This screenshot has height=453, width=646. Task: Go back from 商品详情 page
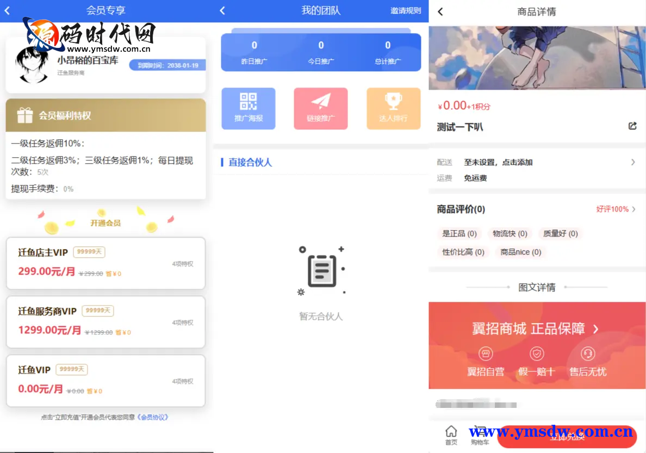tap(440, 11)
